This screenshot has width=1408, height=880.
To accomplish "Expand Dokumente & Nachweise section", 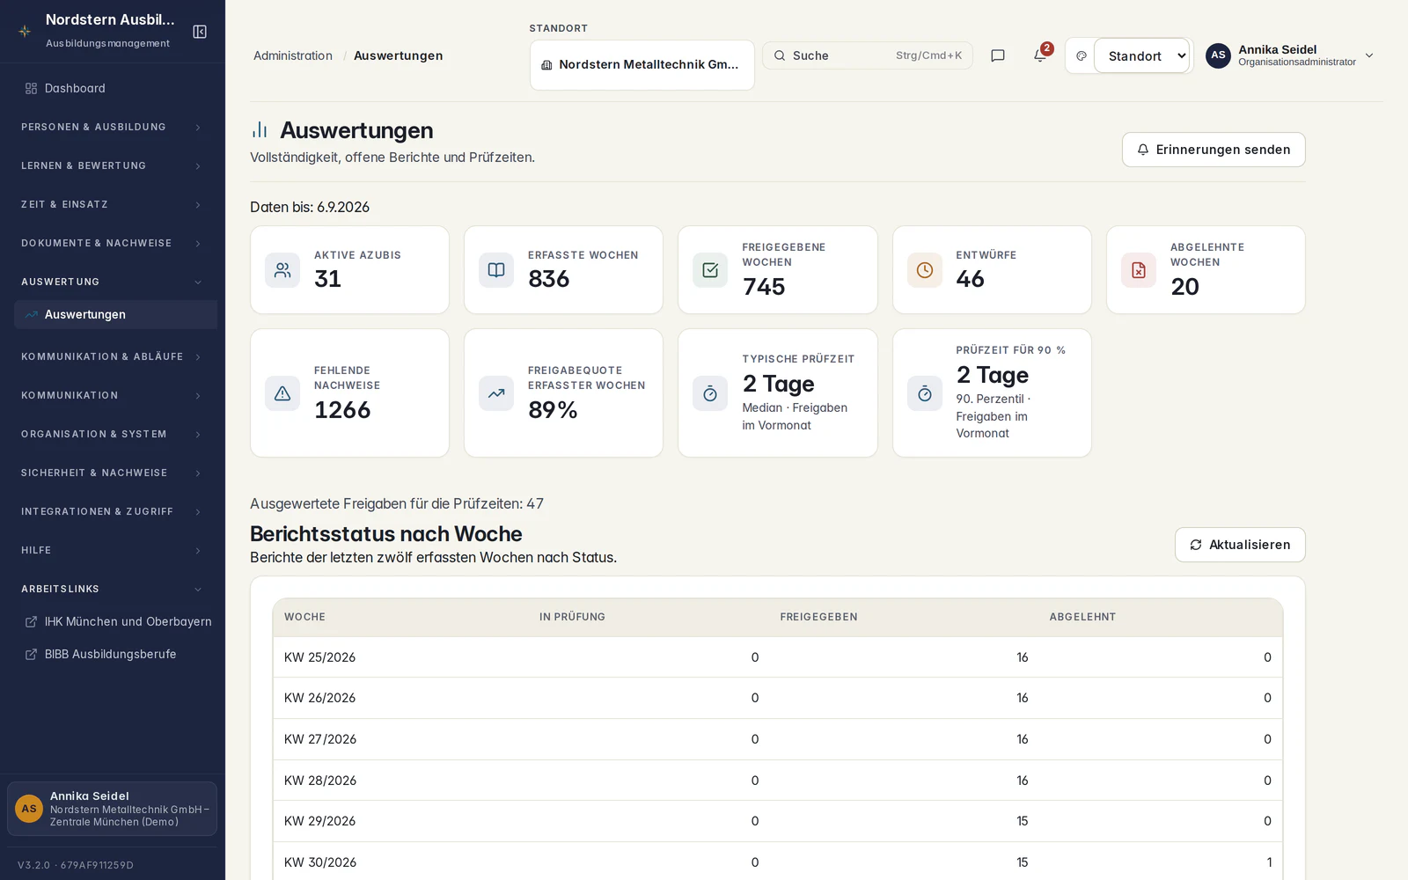I will point(113,243).
